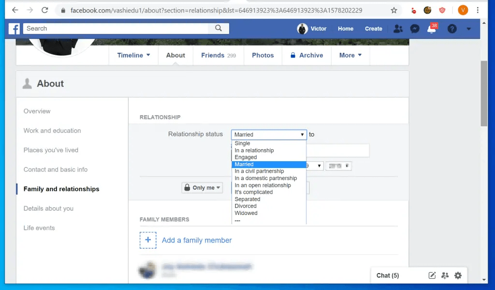Screen dimensions: 495x290
Task: Open the notifications bell showing 38 alerts
Action: click(x=432, y=30)
